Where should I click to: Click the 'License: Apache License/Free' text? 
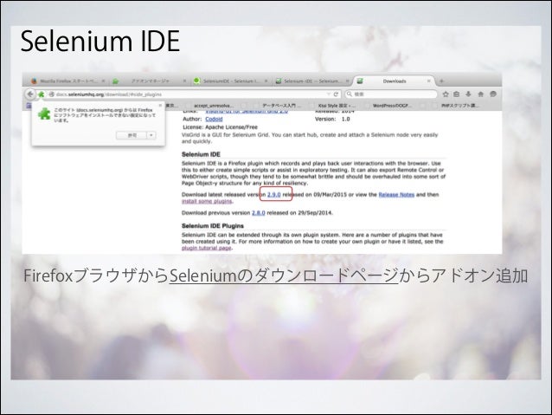tap(220, 127)
